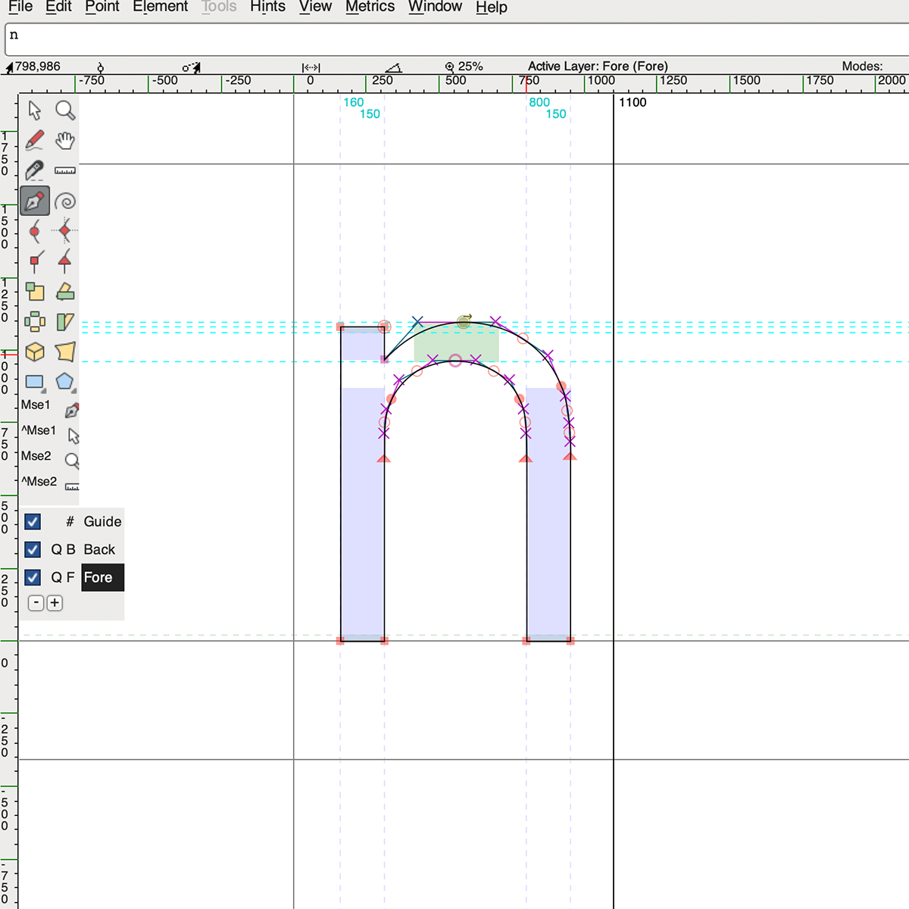Toggle Guide layer visibility checkbox
Image resolution: width=909 pixels, height=909 pixels.
coord(33,522)
